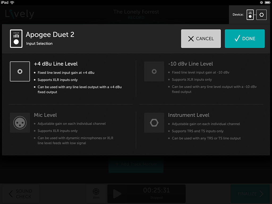Click the Lively logo
Screen dimensions: 272x204
pyautogui.click(x=20, y=14)
